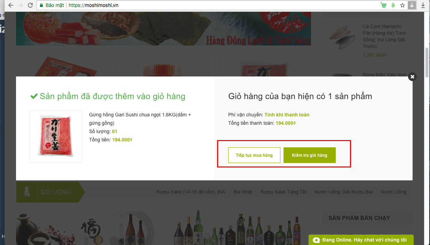
Task: Open the pink ginger Gari product thumbnail
Action: click(56, 137)
